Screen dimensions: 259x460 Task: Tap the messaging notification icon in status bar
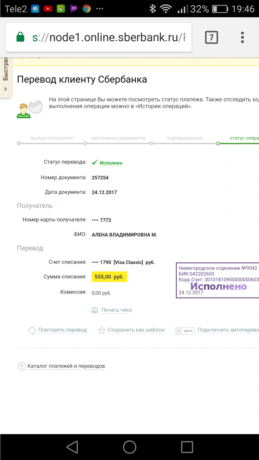[x=35, y=9]
